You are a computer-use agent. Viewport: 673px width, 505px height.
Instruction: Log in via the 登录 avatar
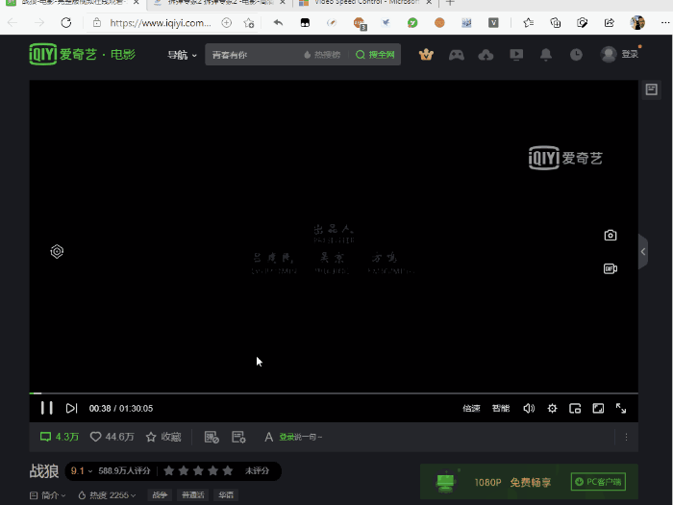click(619, 54)
